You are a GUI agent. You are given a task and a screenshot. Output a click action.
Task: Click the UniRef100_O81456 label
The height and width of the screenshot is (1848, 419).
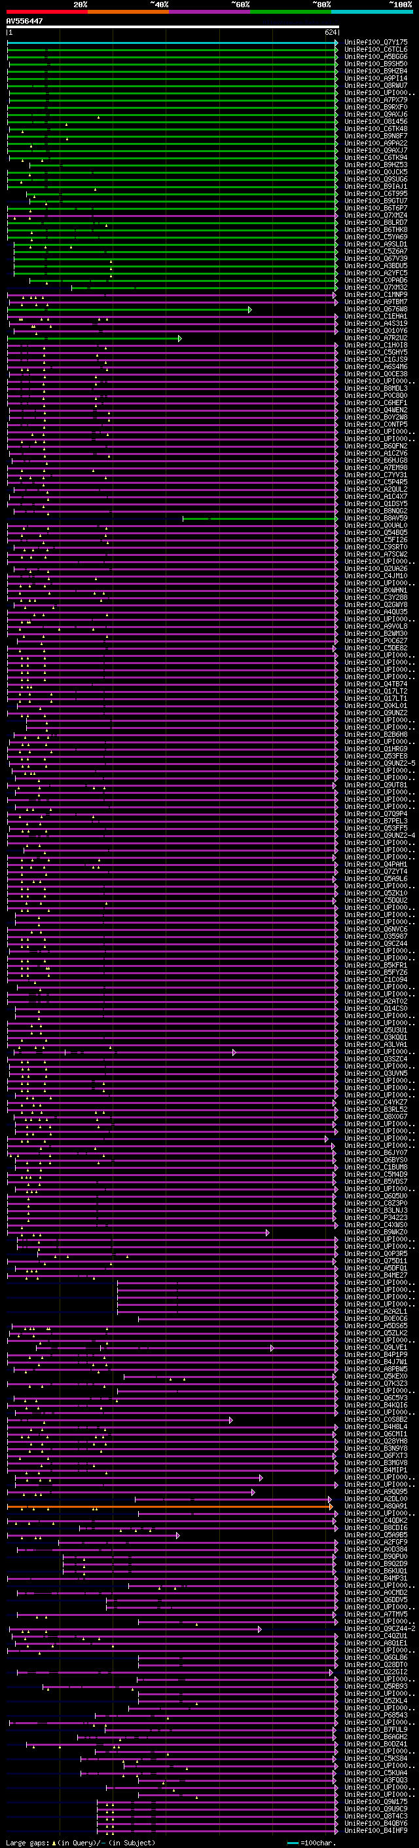(376, 122)
